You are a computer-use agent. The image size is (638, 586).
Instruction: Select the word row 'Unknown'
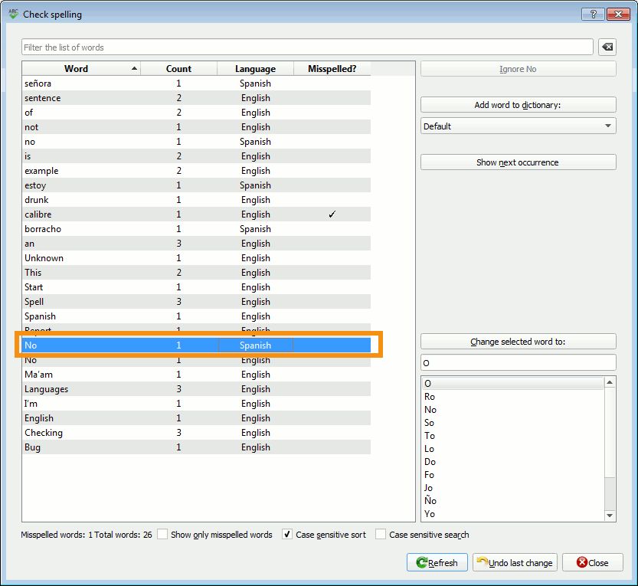click(x=197, y=258)
